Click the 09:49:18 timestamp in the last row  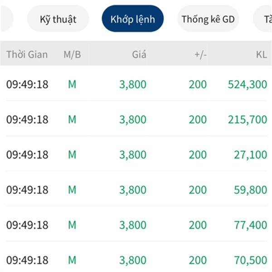(x=27, y=260)
